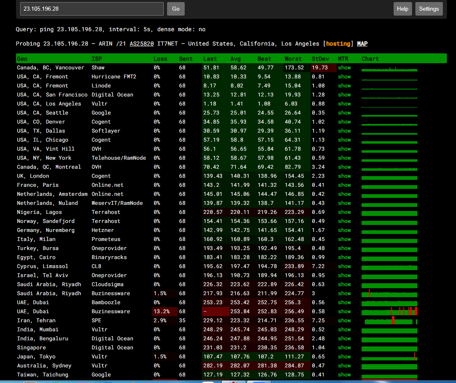Open the AS25820 link
This screenshot has width=456, height=383.
[x=142, y=44]
